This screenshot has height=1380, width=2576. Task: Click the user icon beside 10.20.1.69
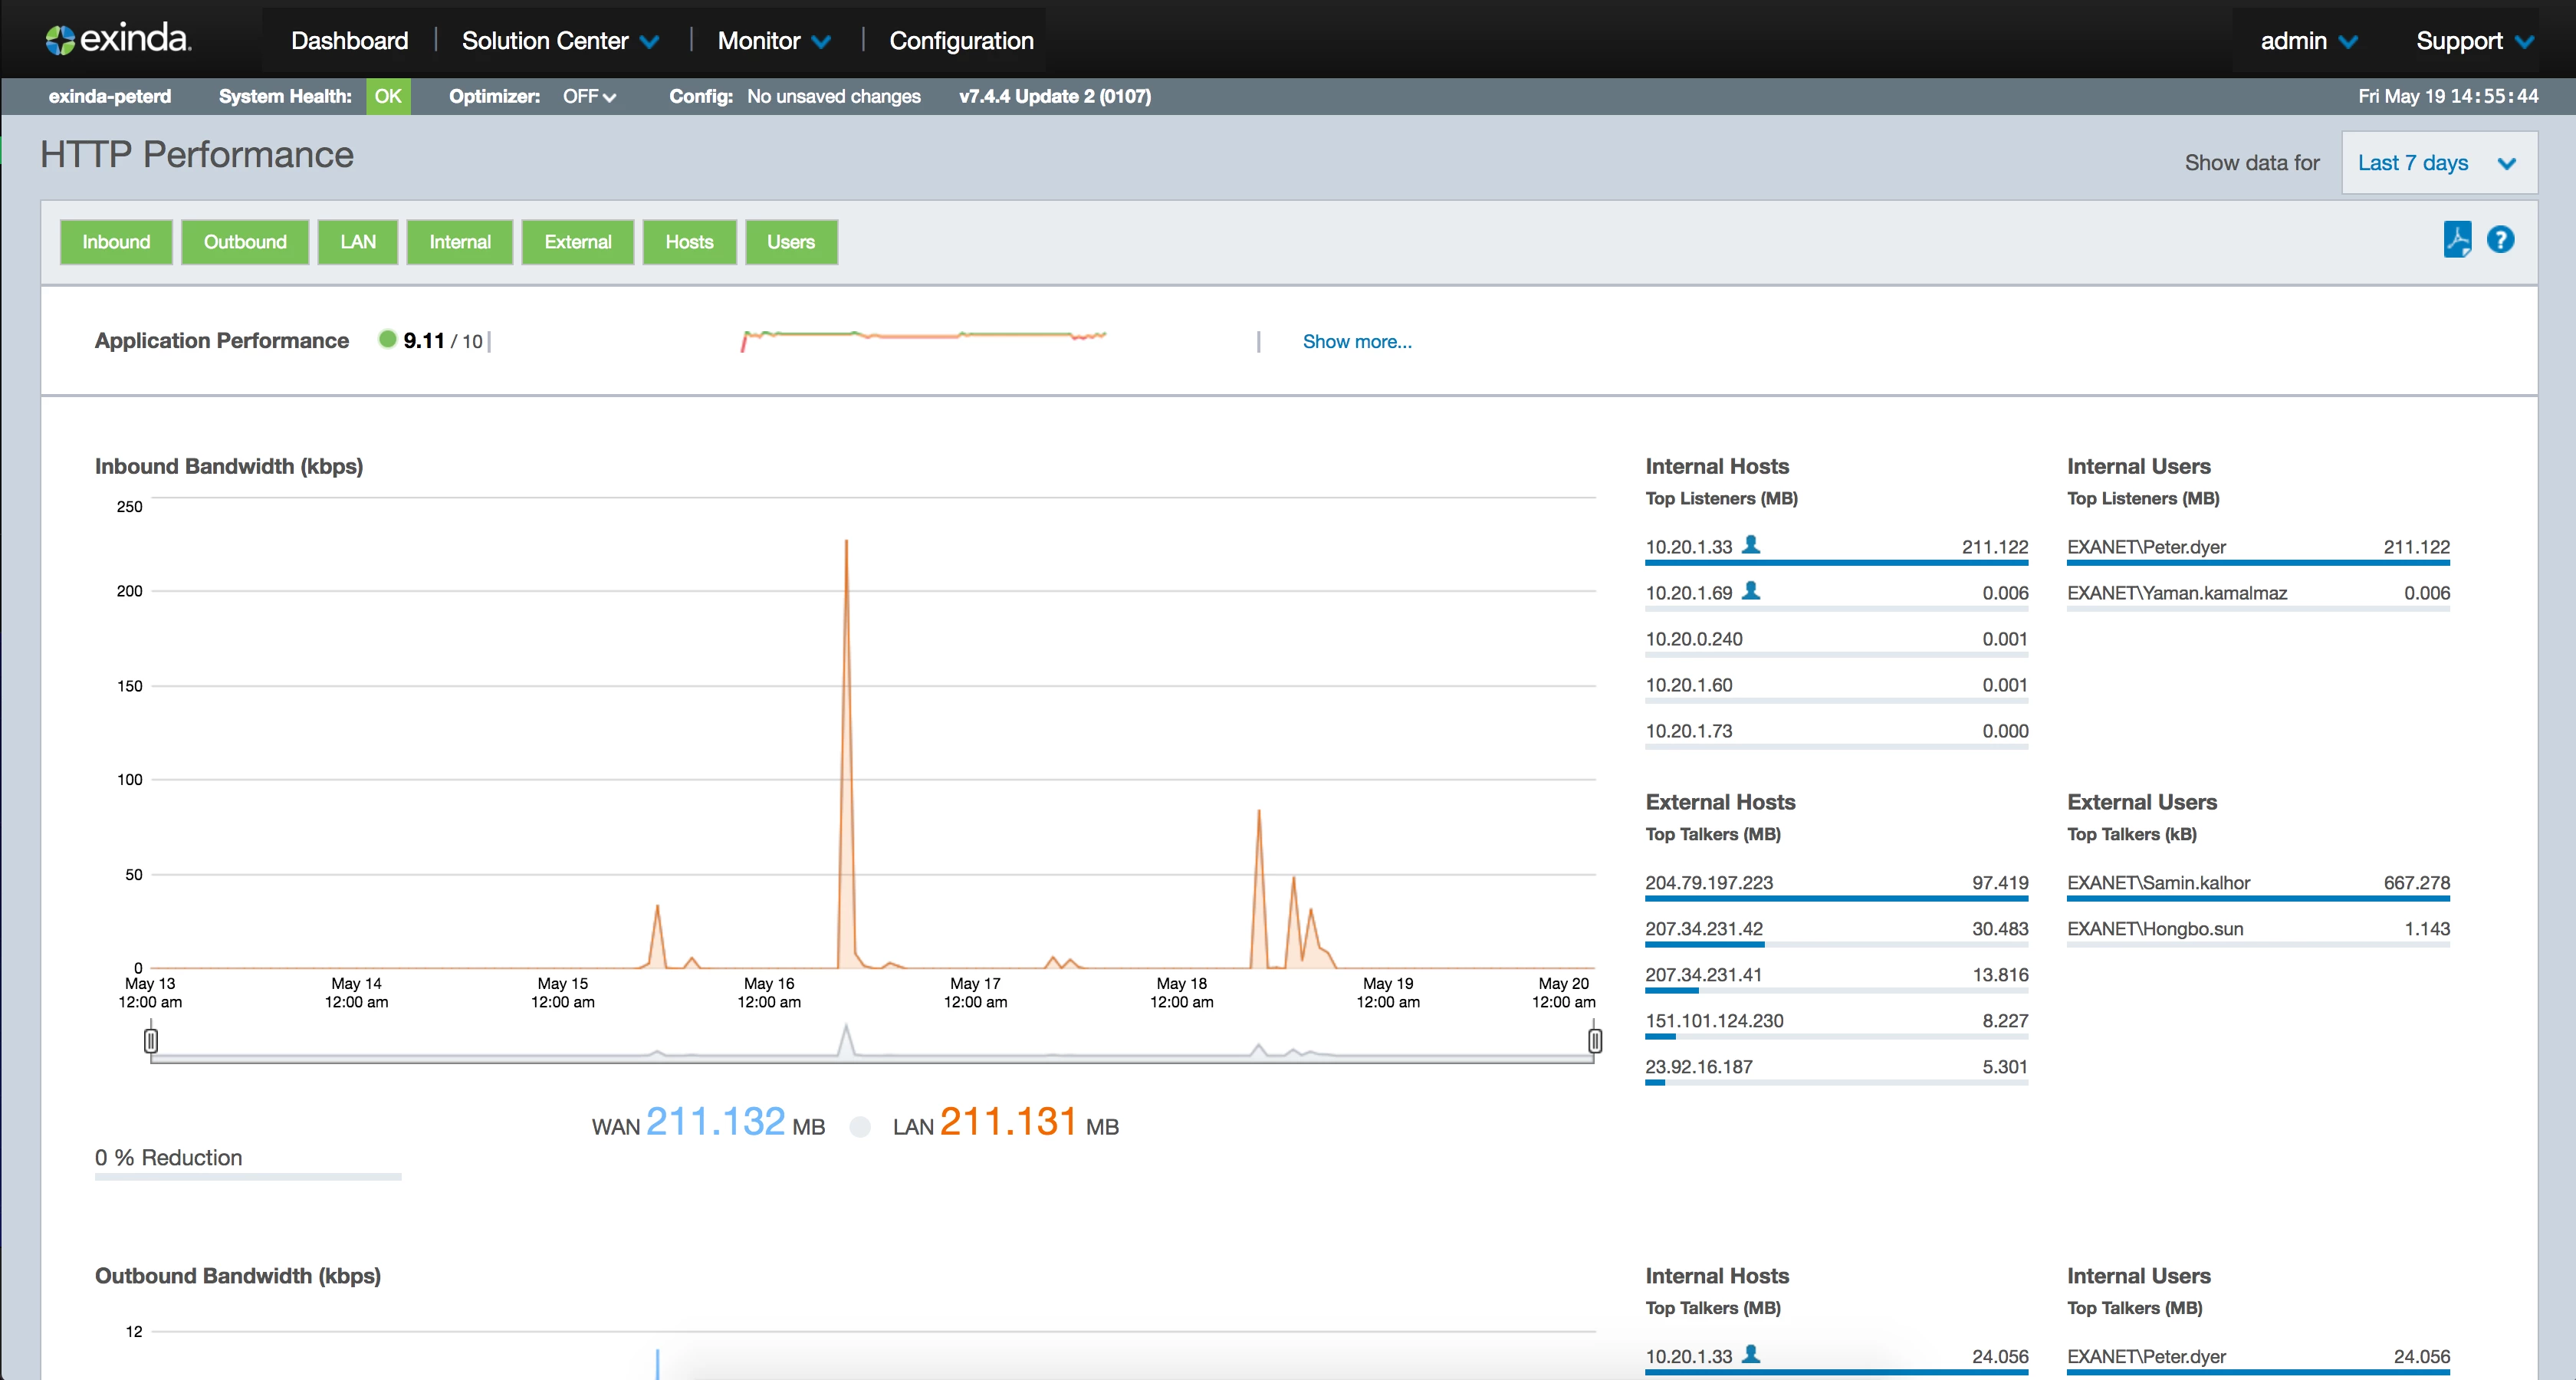click(1751, 591)
